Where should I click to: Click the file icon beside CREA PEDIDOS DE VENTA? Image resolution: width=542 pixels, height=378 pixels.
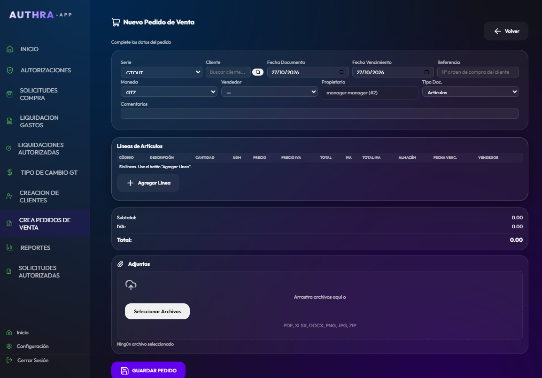(9, 224)
